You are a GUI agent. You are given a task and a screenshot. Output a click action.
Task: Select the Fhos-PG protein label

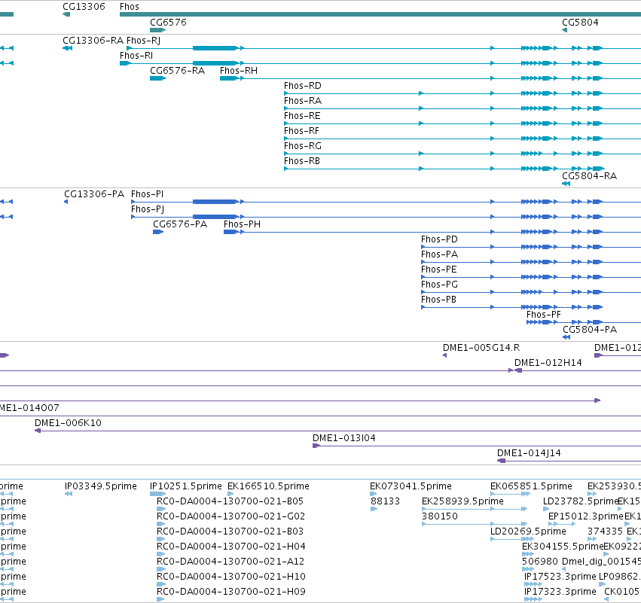click(x=439, y=285)
